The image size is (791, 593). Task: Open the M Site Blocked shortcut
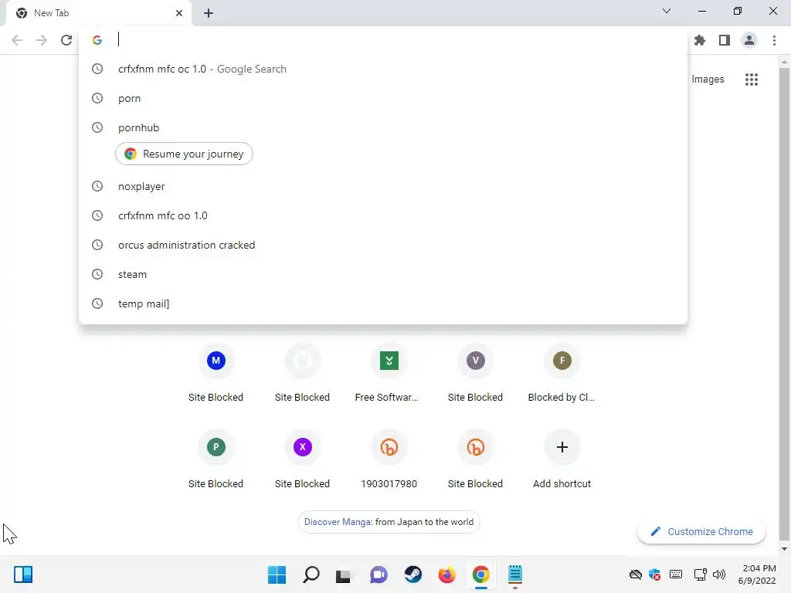pos(216,374)
